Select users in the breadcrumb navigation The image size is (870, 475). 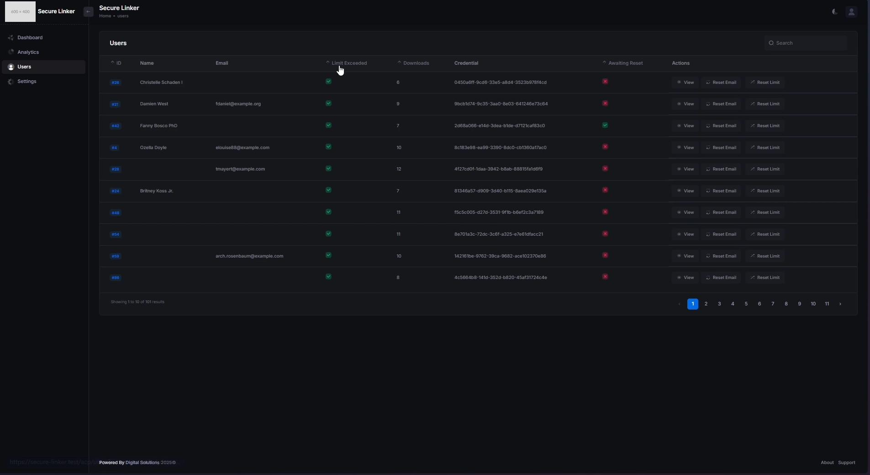[x=123, y=16]
